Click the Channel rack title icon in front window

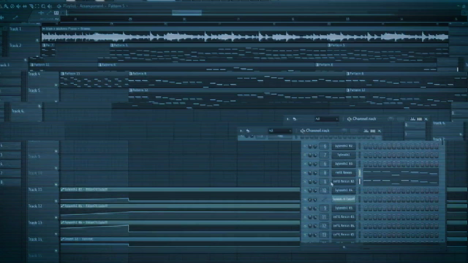(x=303, y=131)
